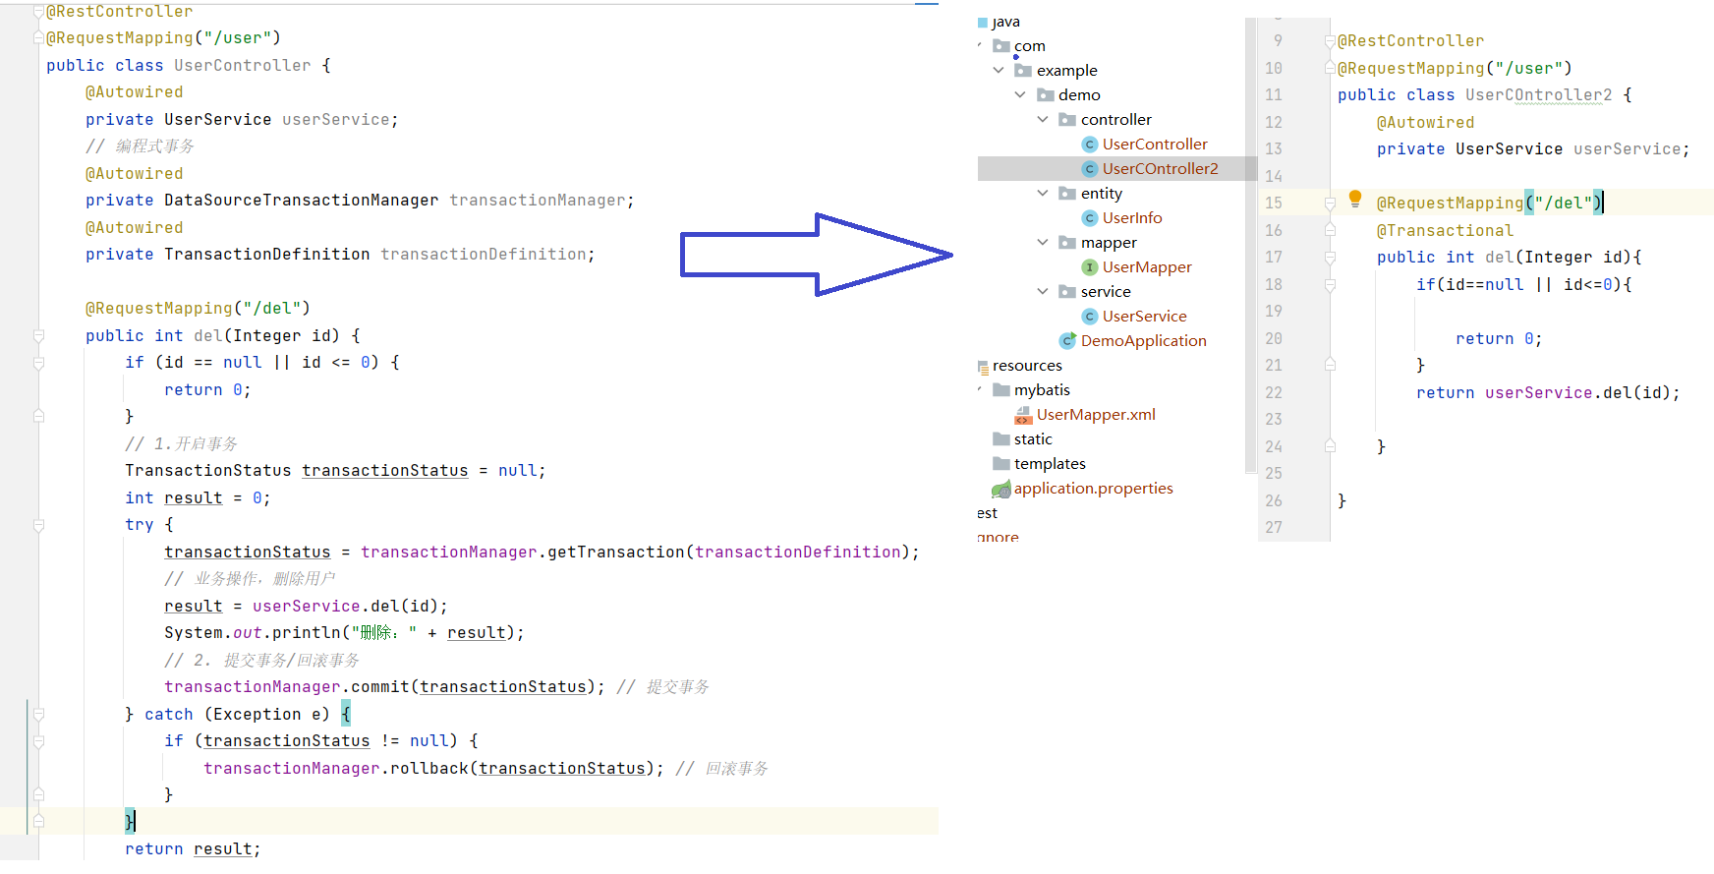1714x874 pixels.
Task: Click the static folder icon
Action: 1001,439
